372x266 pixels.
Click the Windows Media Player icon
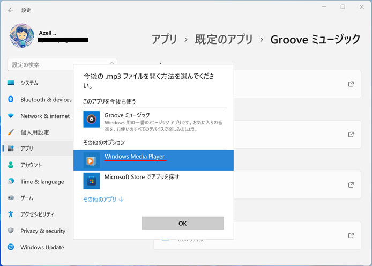(91, 161)
